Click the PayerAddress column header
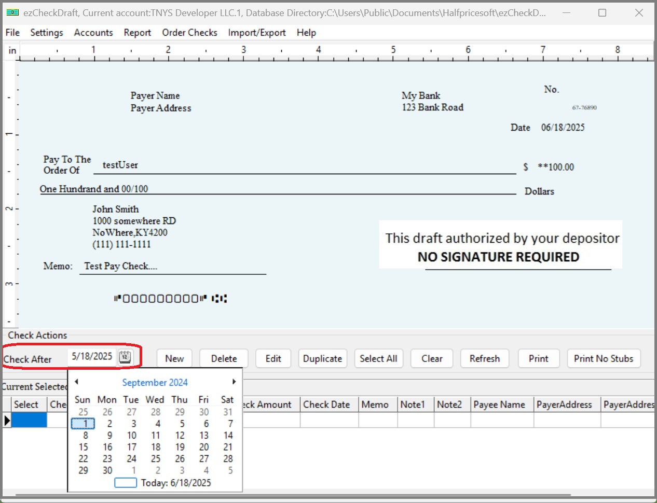Image resolution: width=657 pixels, height=503 pixels. point(567,404)
